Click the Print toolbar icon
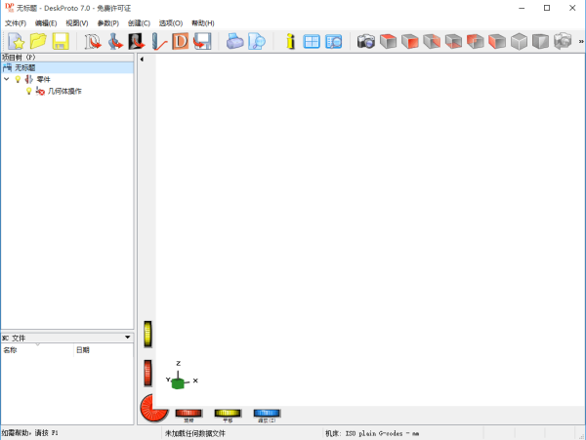 click(234, 41)
